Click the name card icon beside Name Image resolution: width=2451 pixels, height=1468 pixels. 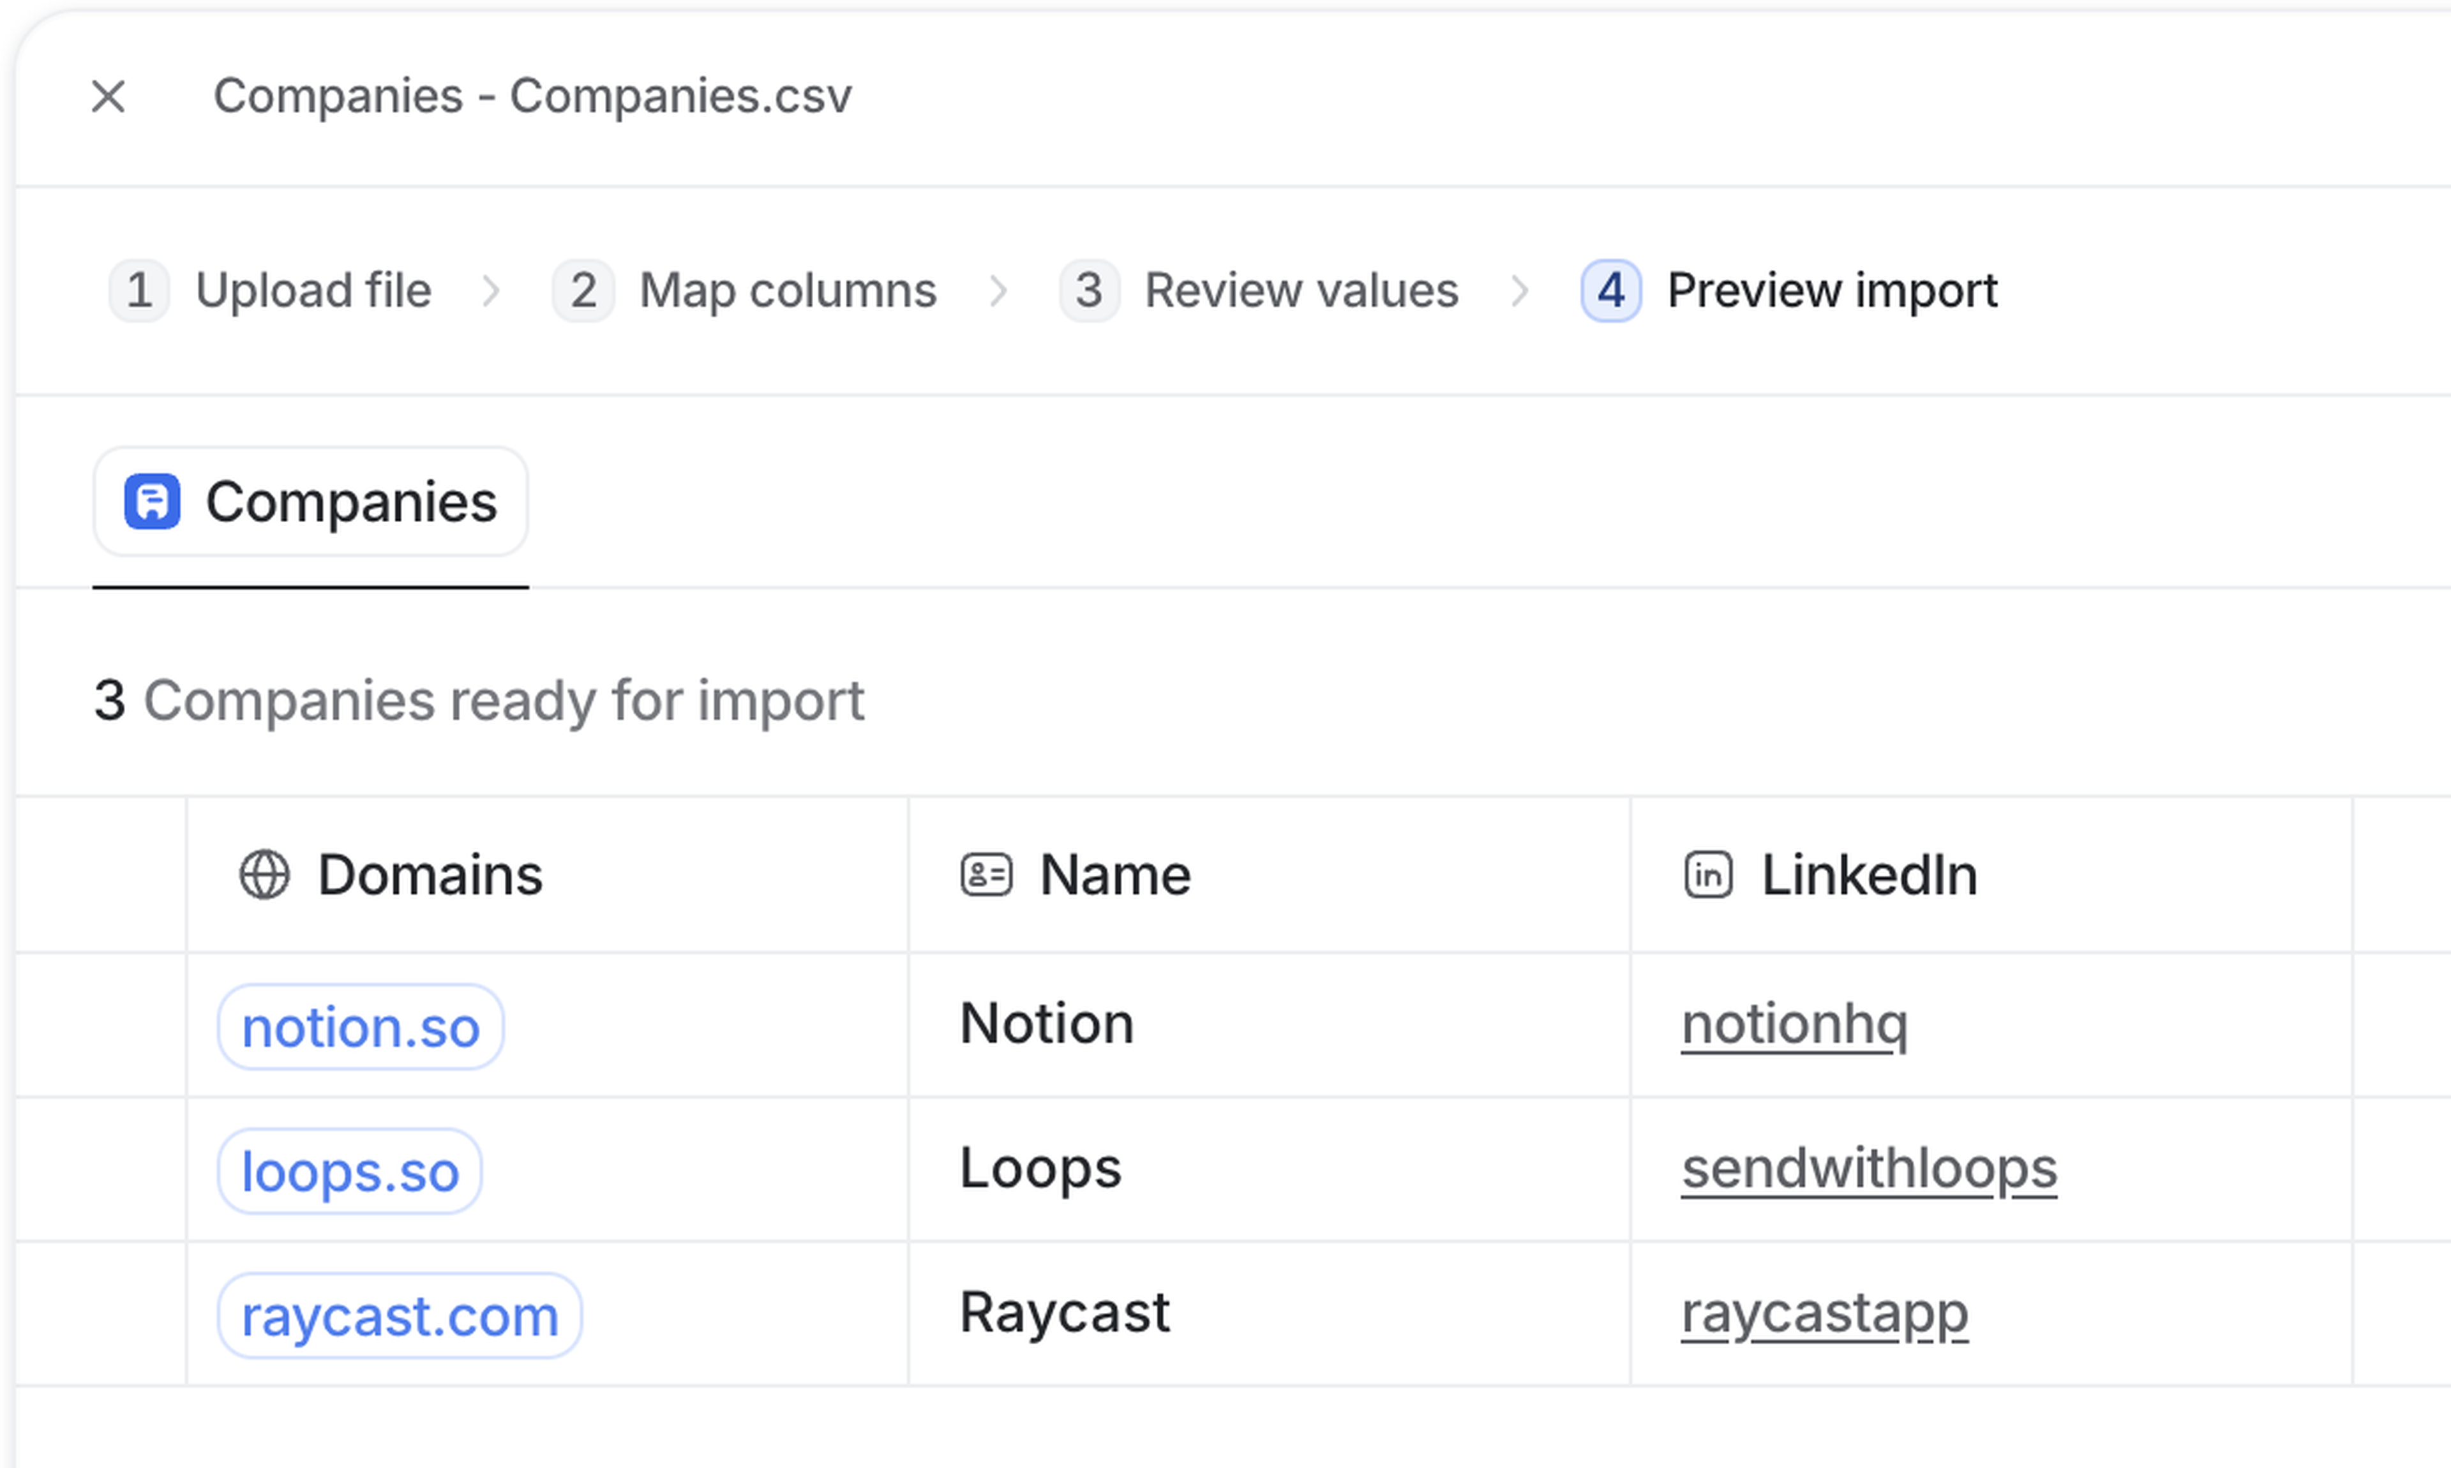985,876
